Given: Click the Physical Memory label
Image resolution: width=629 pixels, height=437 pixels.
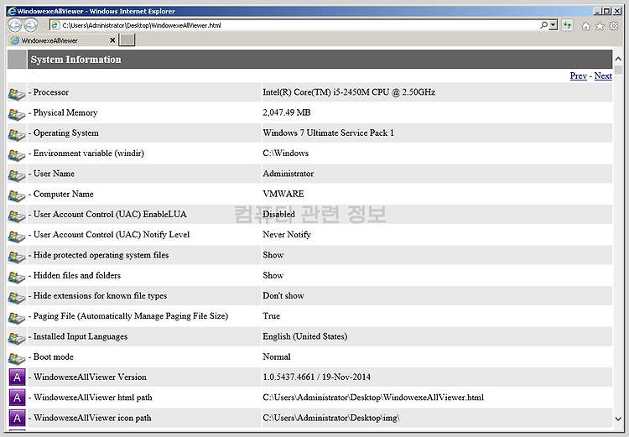Looking at the screenshot, I should pos(65,112).
